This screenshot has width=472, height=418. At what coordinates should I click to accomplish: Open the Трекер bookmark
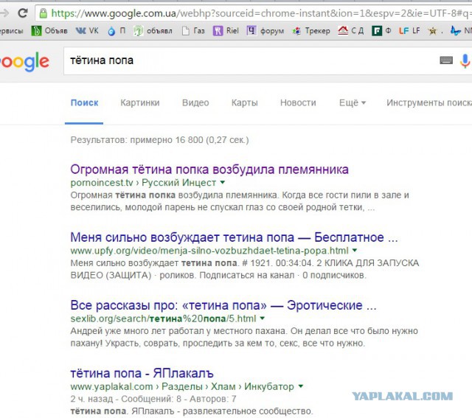tap(311, 31)
